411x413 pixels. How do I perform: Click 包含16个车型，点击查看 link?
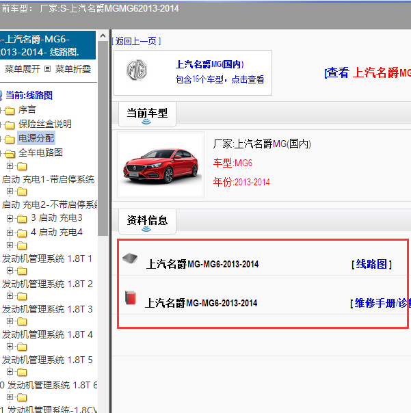(220, 79)
